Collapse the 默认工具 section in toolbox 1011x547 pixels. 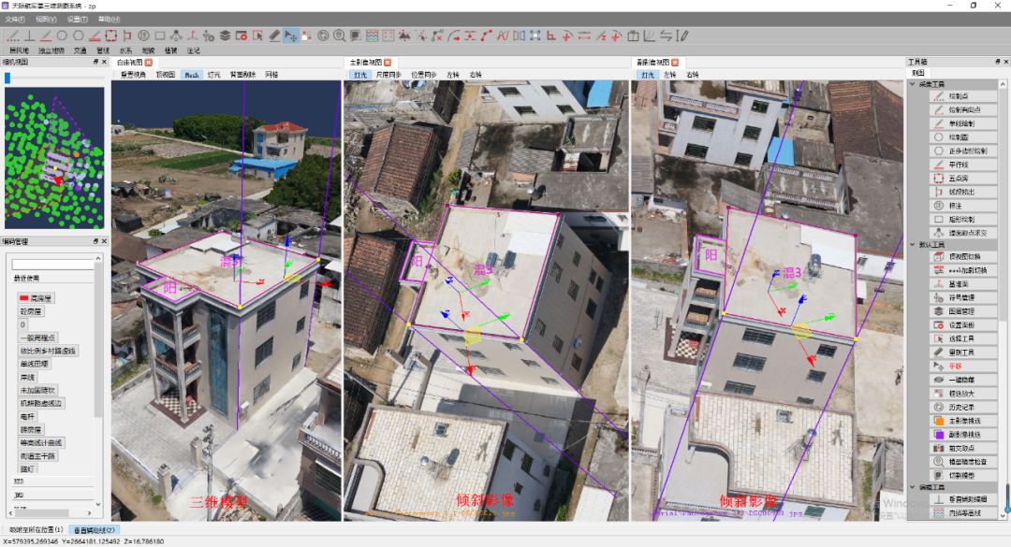[x=913, y=245]
